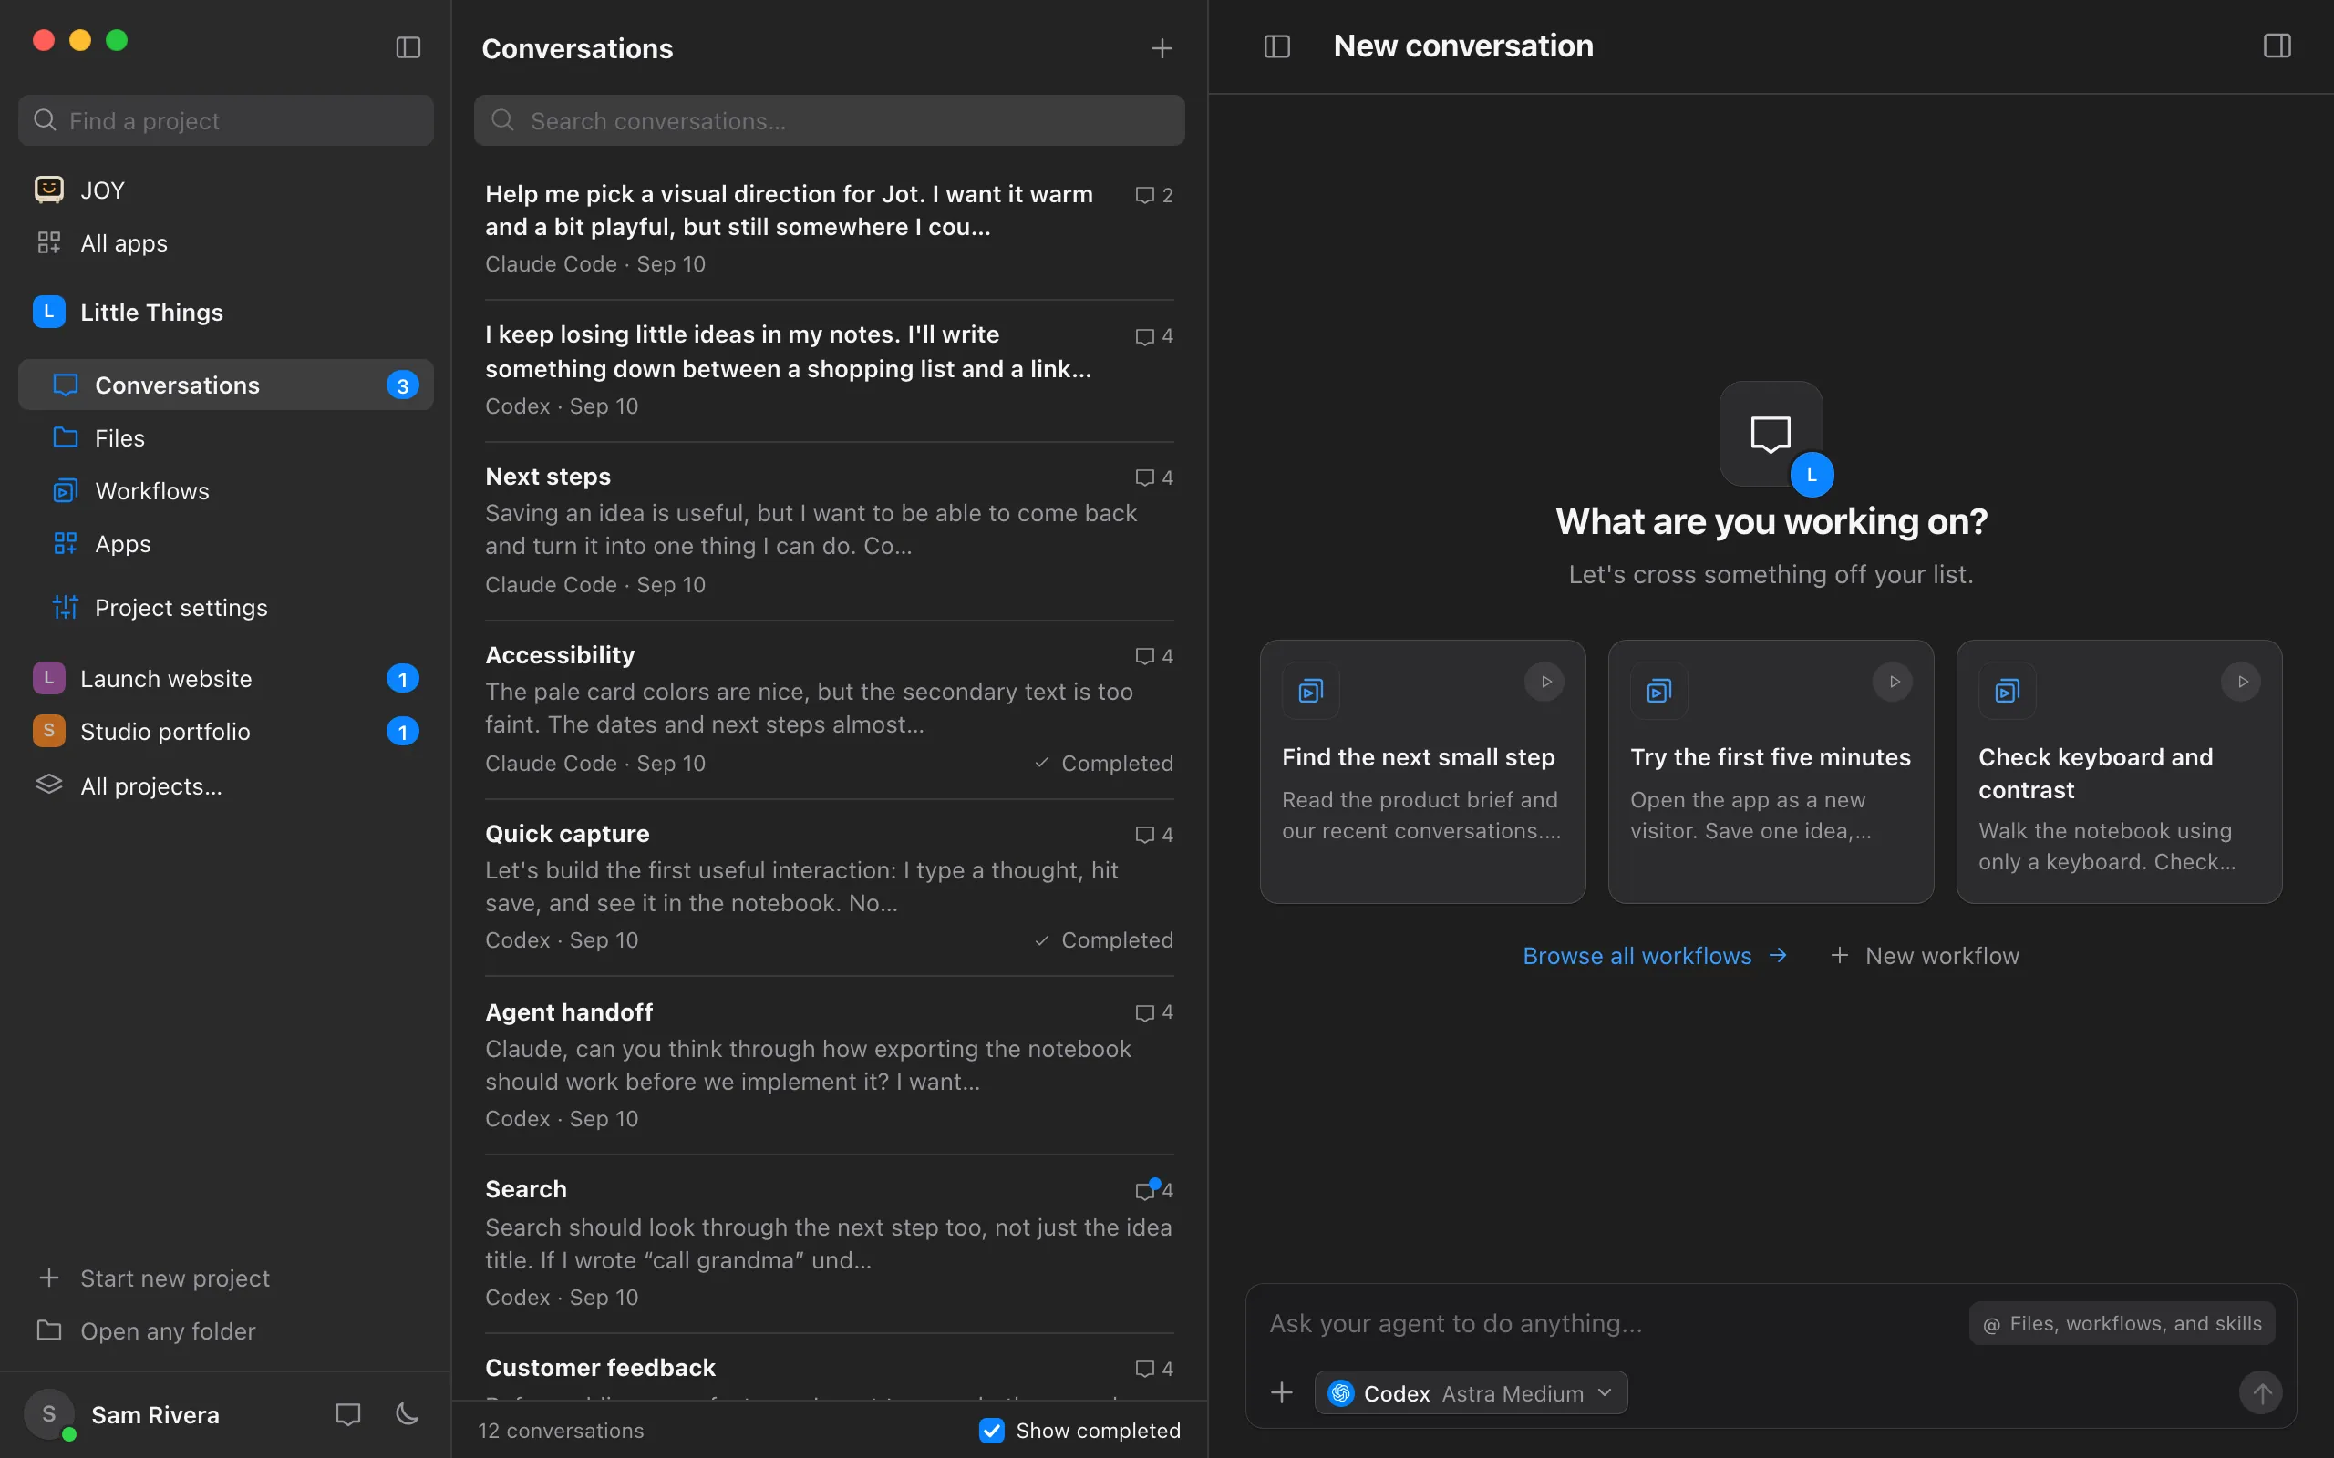Click the send arrow button
The image size is (2334, 1458).
point(2261,1392)
